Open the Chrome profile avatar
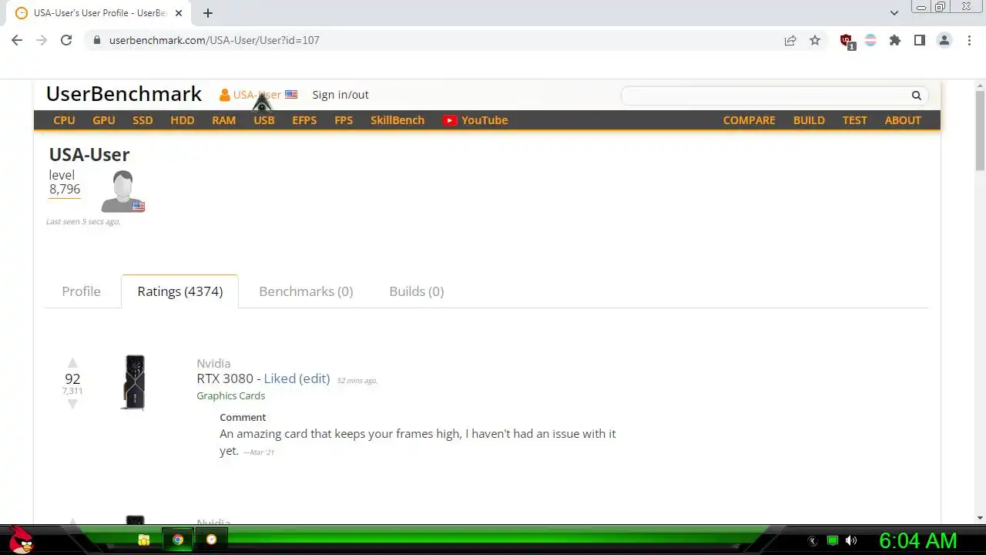The image size is (986, 555). coord(944,40)
